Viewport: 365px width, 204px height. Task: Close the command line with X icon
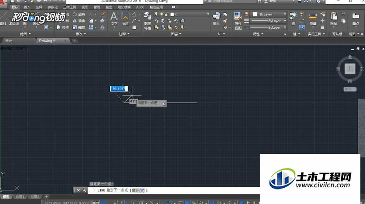click(x=78, y=190)
